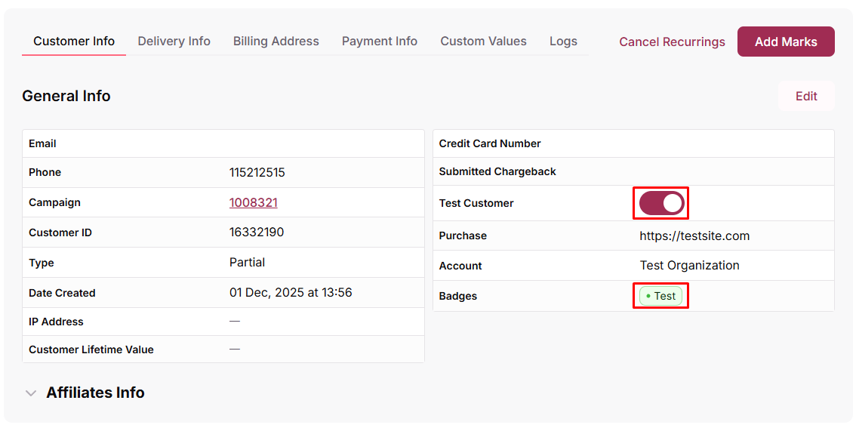Click the Test Customer label
Viewport: 859px width, 428px height.
point(476,203)
